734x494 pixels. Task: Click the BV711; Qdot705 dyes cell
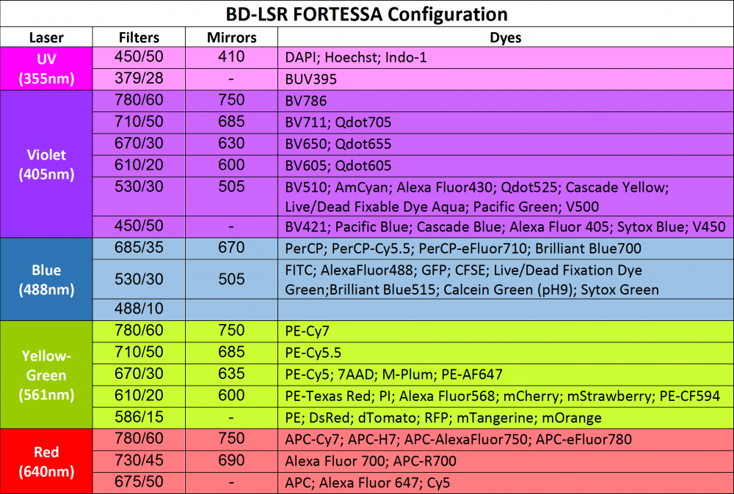(506, 122)
